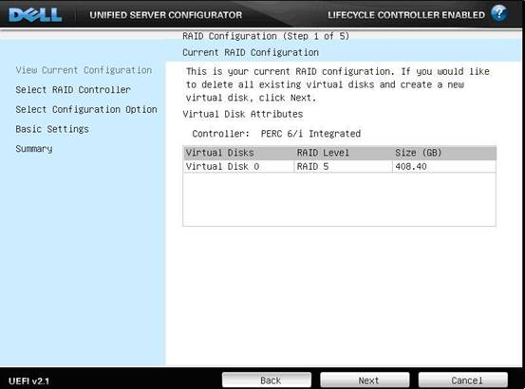525x389 pixels.
Task: Jump to the Basic Settings step
Action: coord(52,129)
